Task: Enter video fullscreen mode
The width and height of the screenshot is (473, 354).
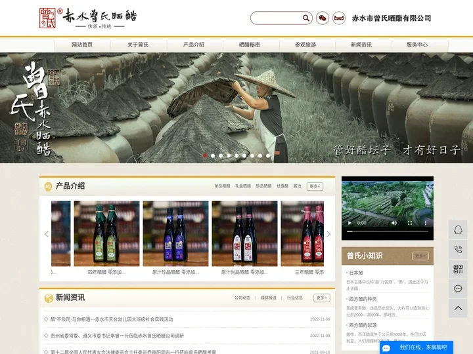Action: pyautogui.click(x=410, y=223)
